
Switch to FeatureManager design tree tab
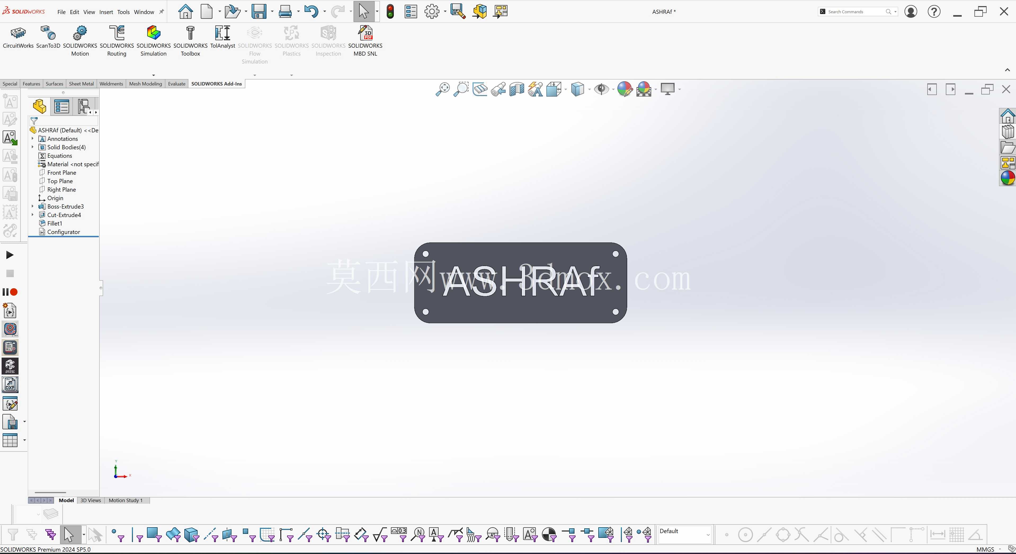(x=39, y=106)
